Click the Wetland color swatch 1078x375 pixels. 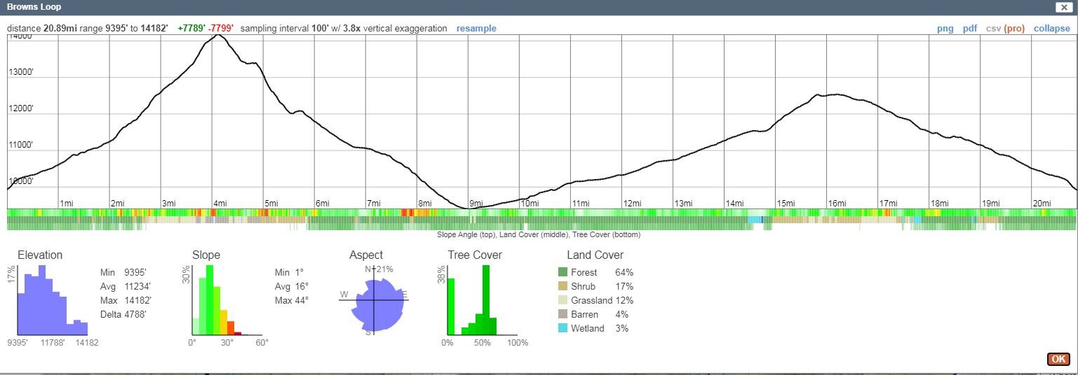coord(562,328)
